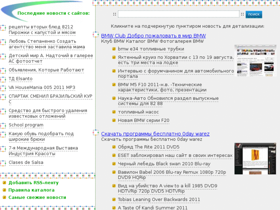This screenshot has width=280, height=210.
Task: Expand топливный насос news item
Action: point(138,112)
